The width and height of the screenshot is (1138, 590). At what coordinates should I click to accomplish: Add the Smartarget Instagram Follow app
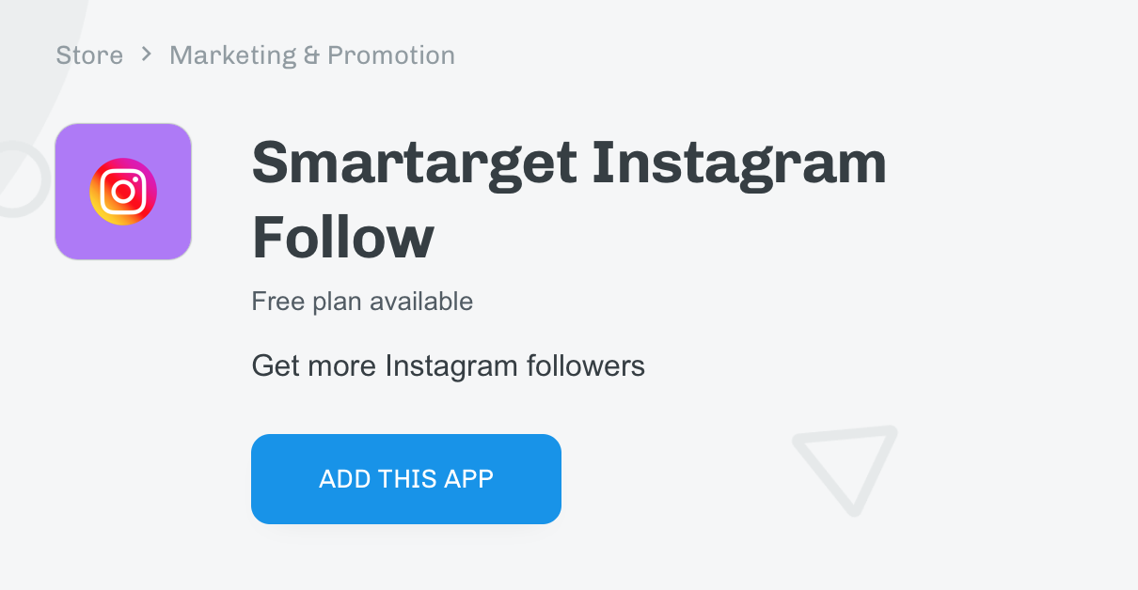coord(406,479)
